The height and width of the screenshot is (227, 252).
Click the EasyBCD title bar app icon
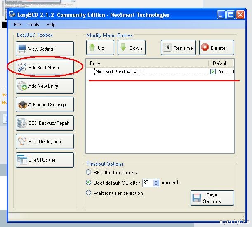(x=12, y=14)
